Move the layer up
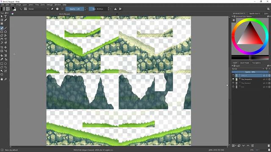Screen dimensions: 271x152 pyautogui.click(x=248, y=146)
